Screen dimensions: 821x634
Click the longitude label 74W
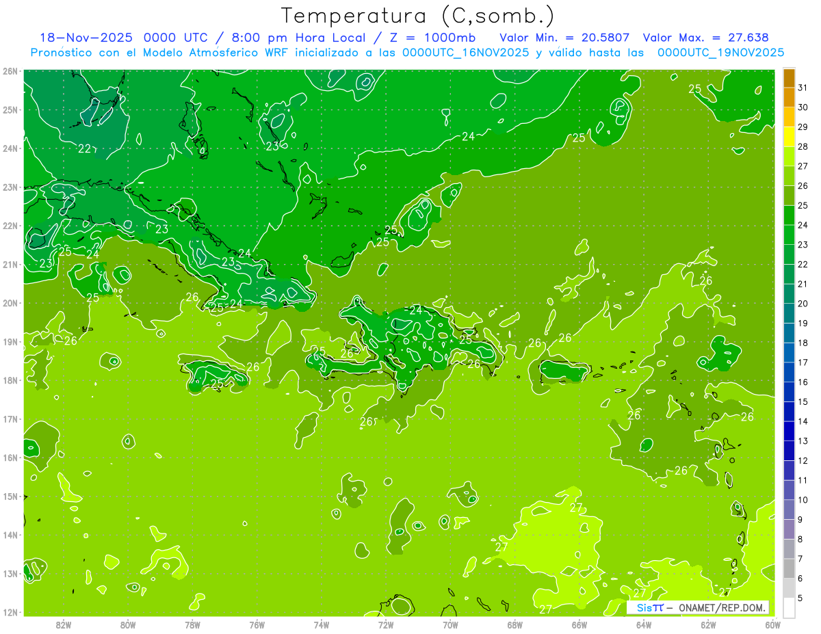pos(322,624)
